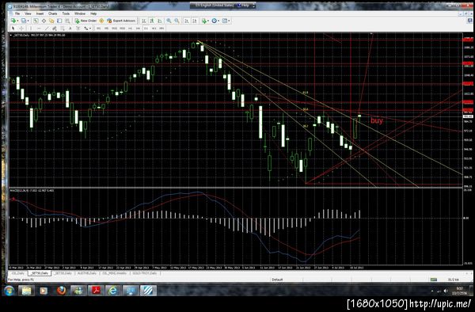This screenshot has width=475, height=312.
Task: Expand the Templates dropdown arrow
Action: [x=229, y=21]
